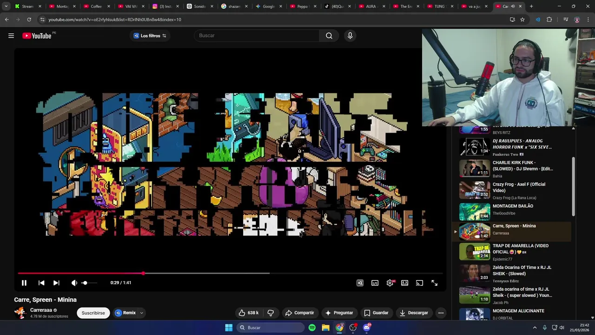Viewport: 595px width, 335px height.
Task: Open the Preguntar AI button
Action: [x=339, y=313]
